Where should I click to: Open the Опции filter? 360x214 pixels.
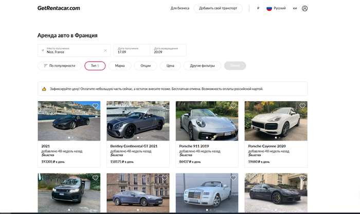tap(146, 66)
